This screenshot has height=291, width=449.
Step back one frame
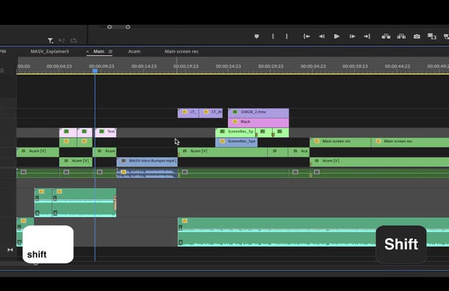point(321,36)
